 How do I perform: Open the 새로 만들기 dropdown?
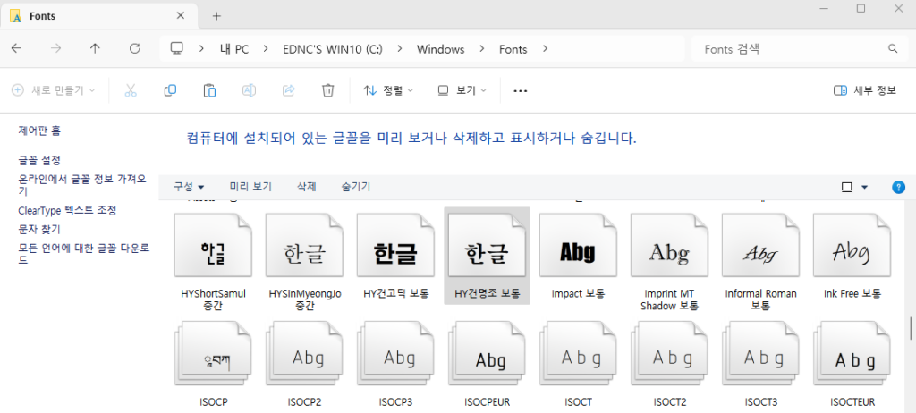coord(53,90)
